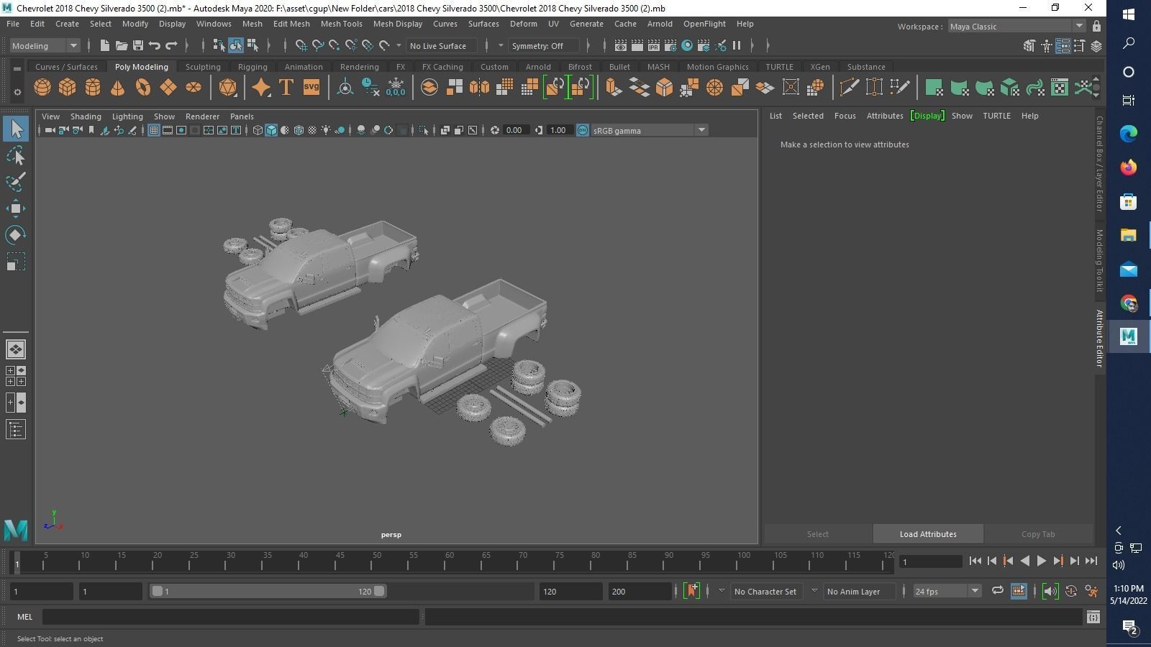Toggle viewport isolate select icon
This screenshot has height=647, width=1151.
pyautogui.click(x=423, y=130)
